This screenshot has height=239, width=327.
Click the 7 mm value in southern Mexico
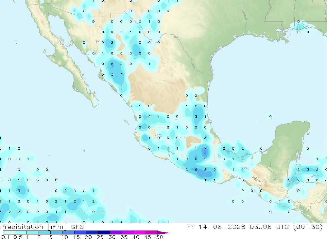[205, 148]
